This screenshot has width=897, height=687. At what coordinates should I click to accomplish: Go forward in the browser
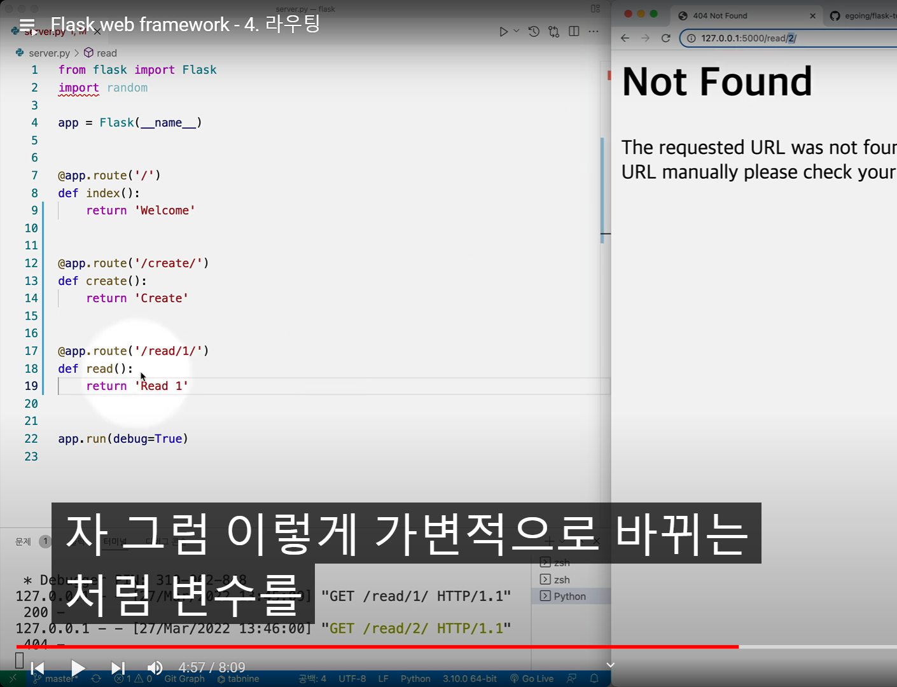[645, 38]
